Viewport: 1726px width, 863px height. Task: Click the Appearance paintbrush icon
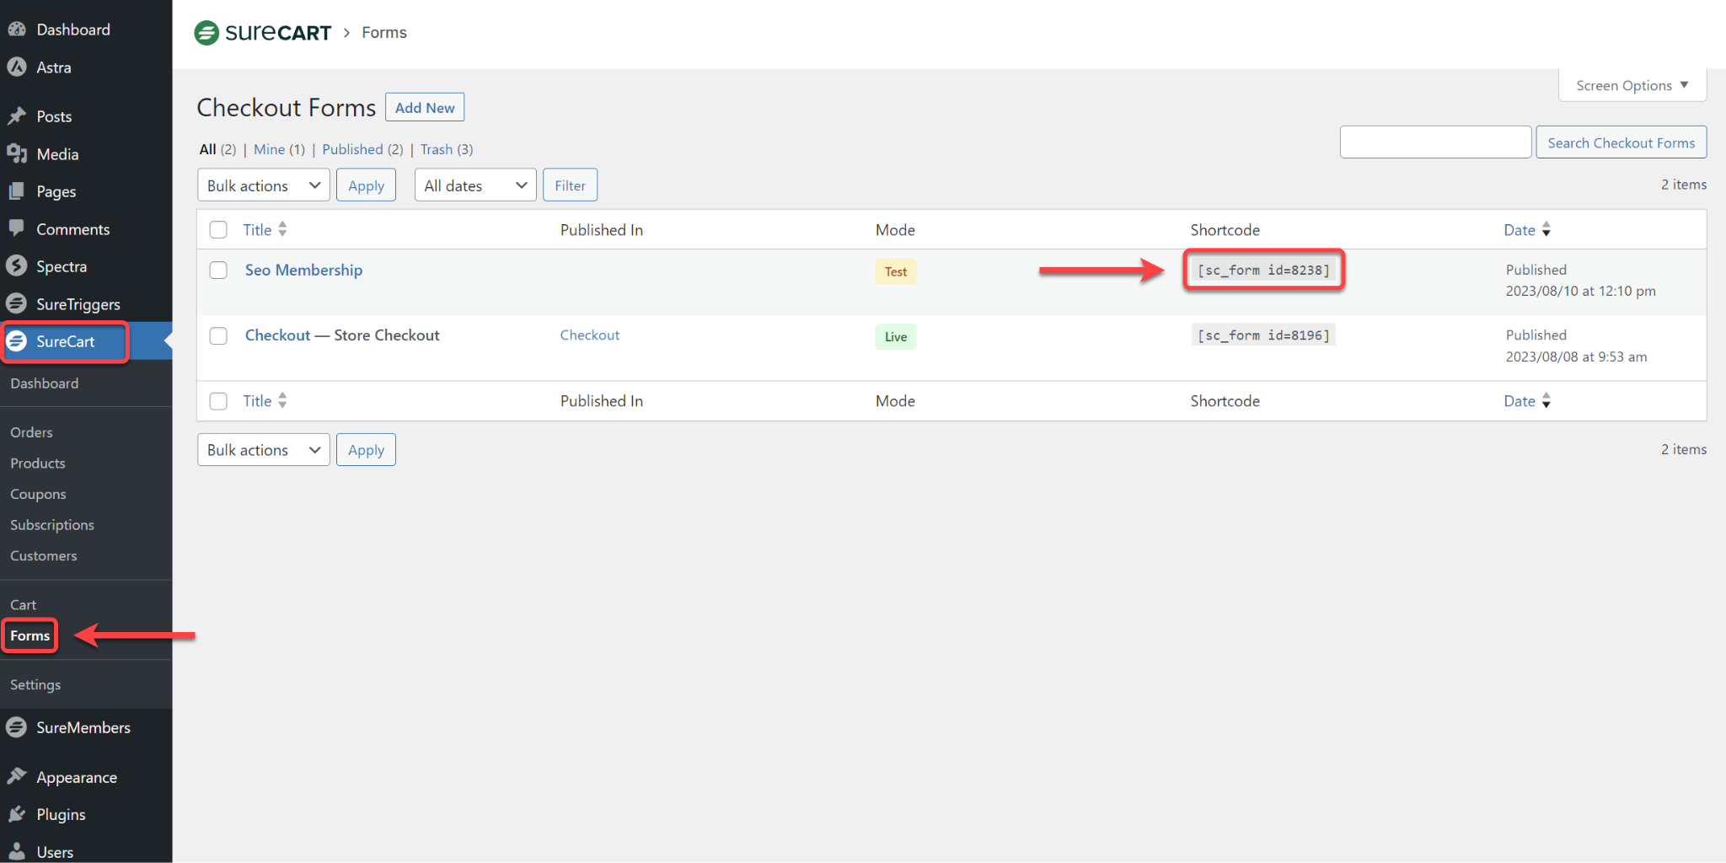(x=17, y=777)
